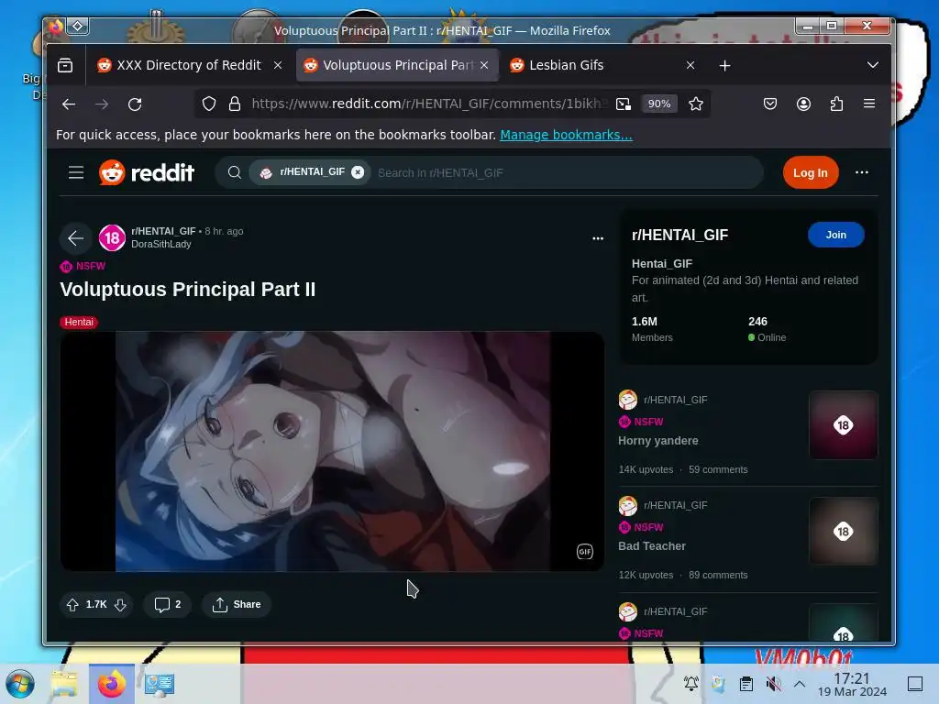Open Firefox hamburger application menu
Viewport: 939px width, 704px height.
(869, 104)
